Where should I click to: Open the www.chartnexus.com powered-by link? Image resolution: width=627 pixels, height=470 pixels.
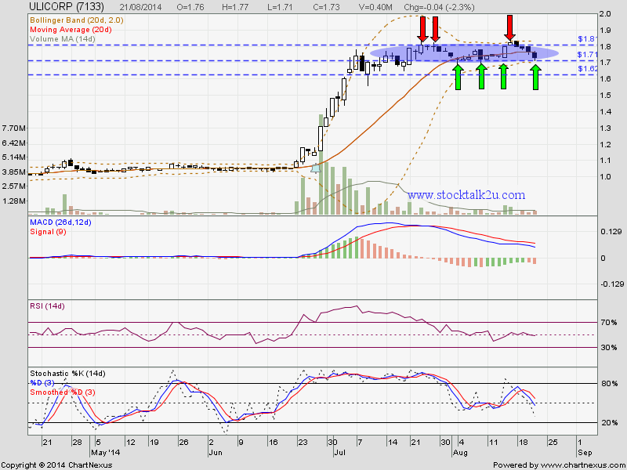pos(582,465)
